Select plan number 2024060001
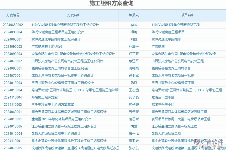Viewport: 226px width, 150px height. point(14,39)
